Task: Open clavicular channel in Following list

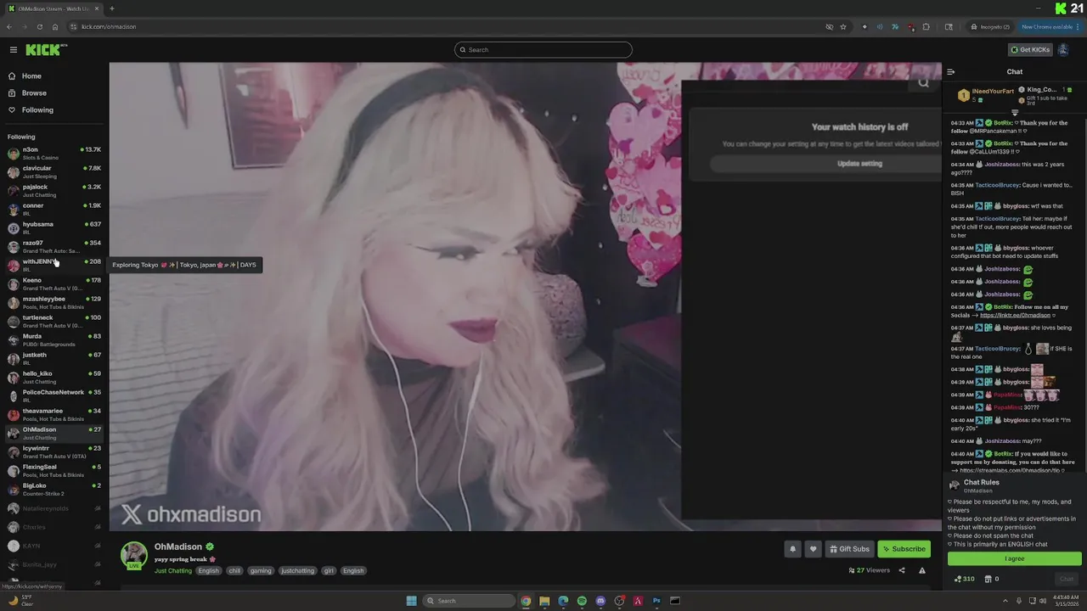Action: (x=54, y=172)
